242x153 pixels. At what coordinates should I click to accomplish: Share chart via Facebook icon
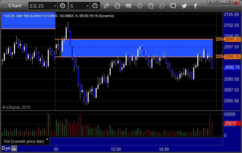click(x=195, y=6)
